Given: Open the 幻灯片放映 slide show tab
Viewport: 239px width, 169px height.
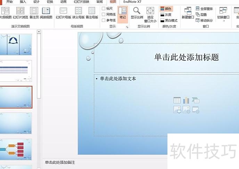Looking at the screenshot, I should (x=81, y=2).
